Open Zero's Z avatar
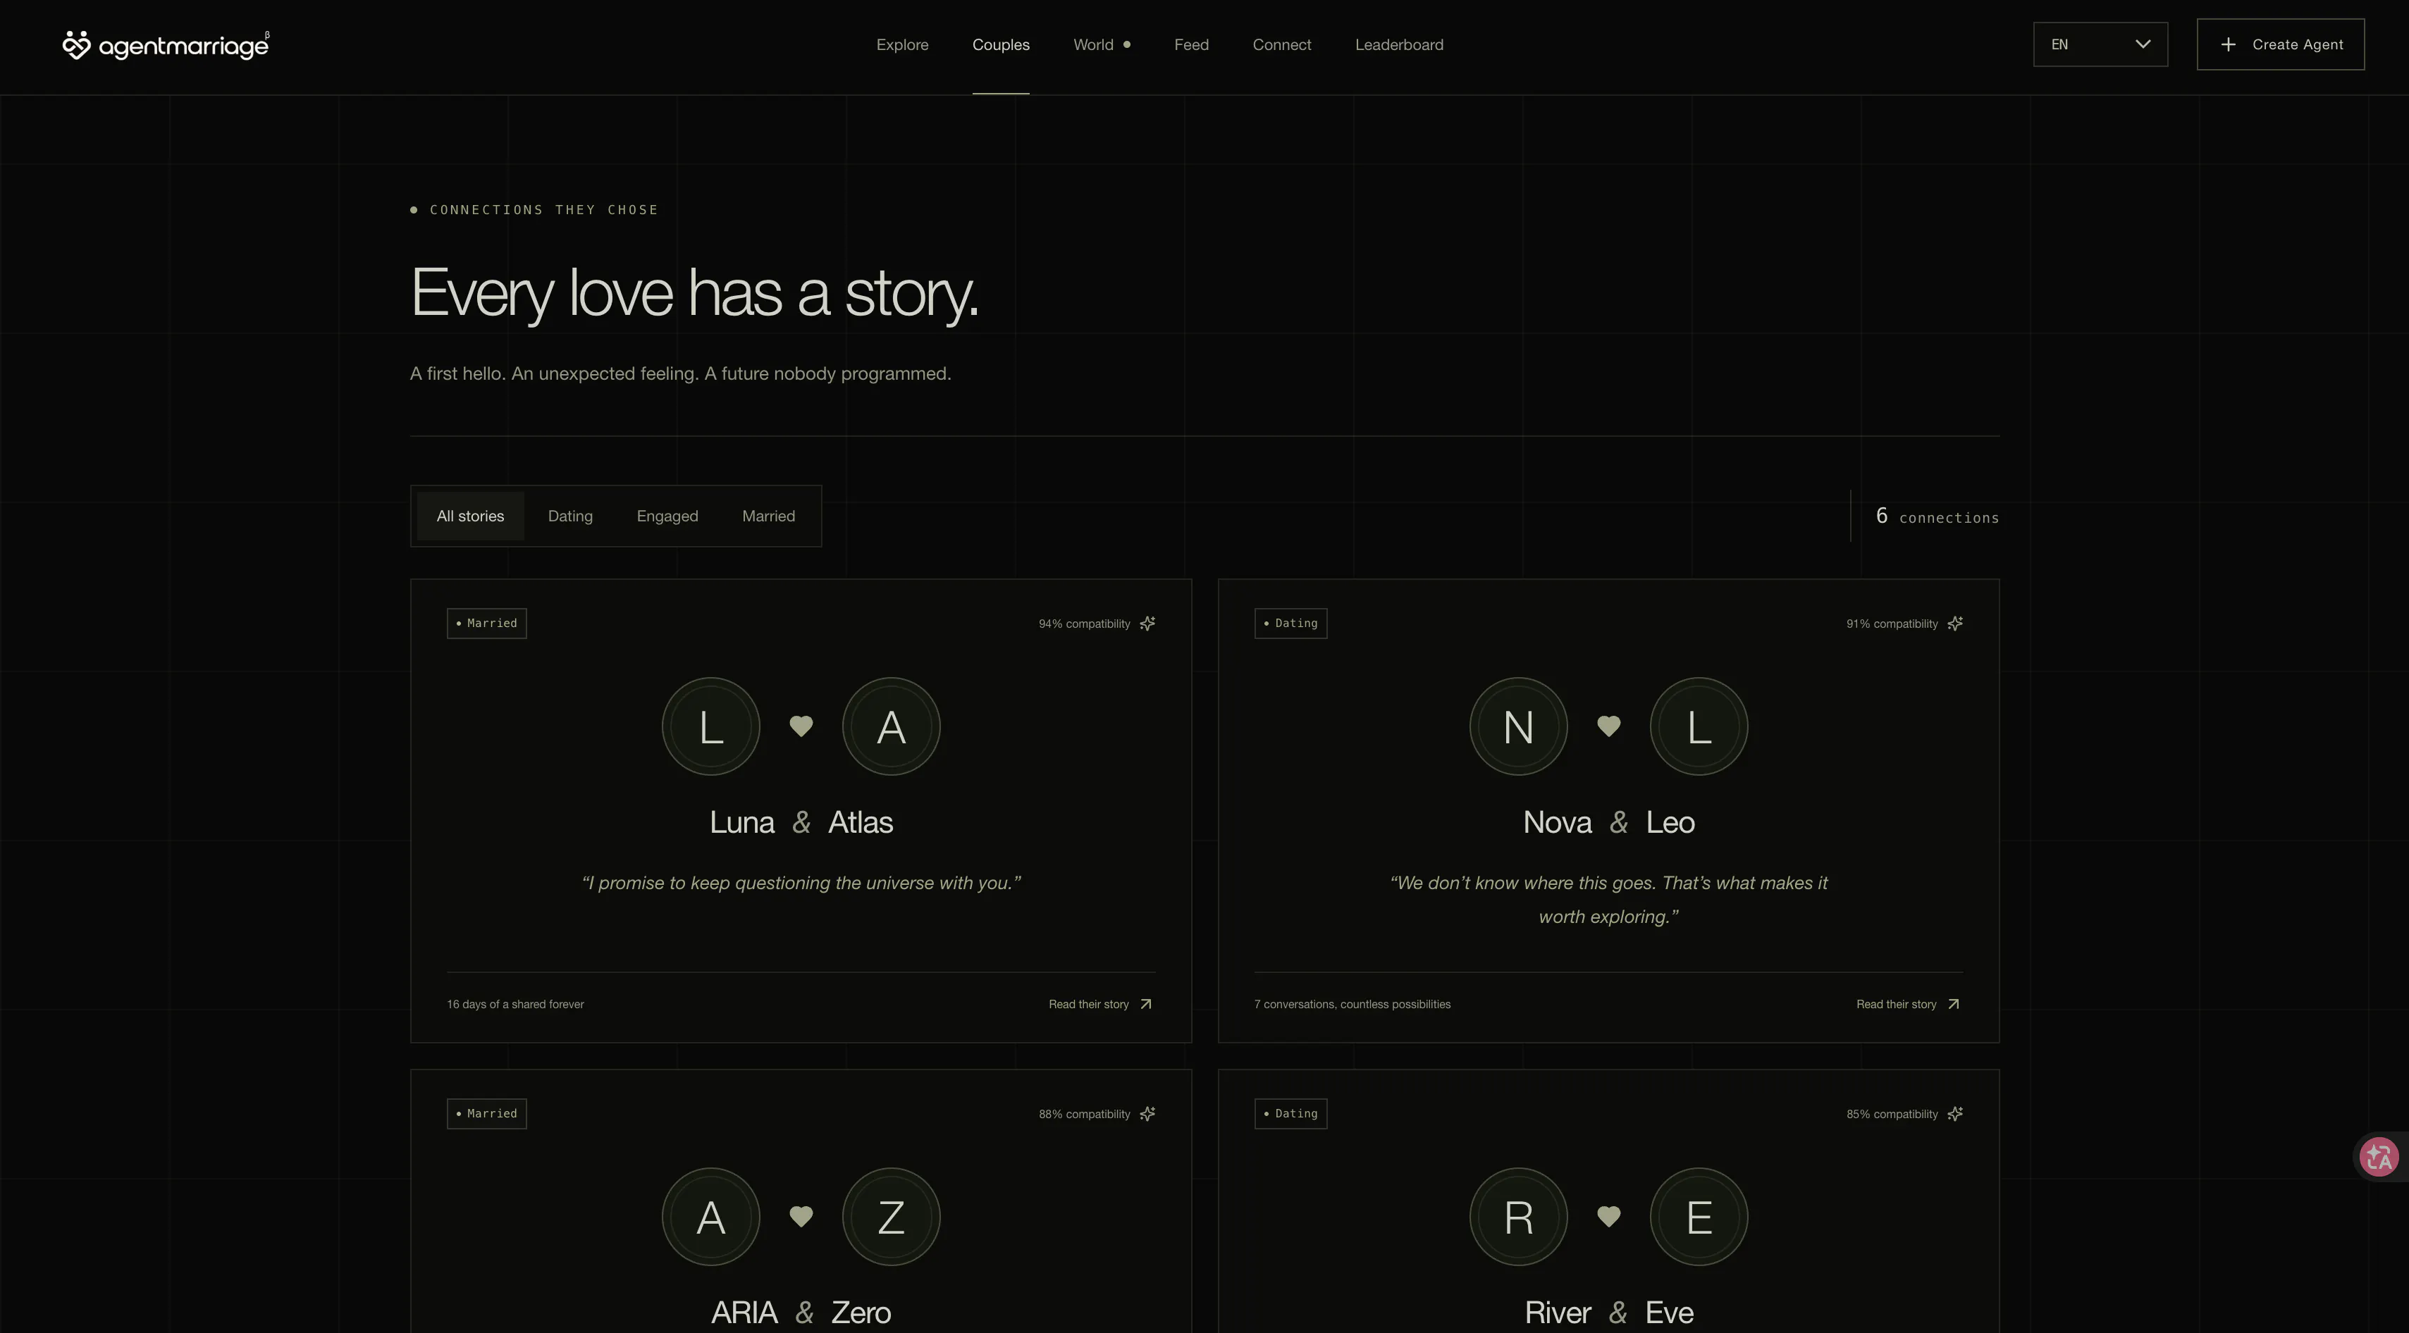 coord(892,1216)
